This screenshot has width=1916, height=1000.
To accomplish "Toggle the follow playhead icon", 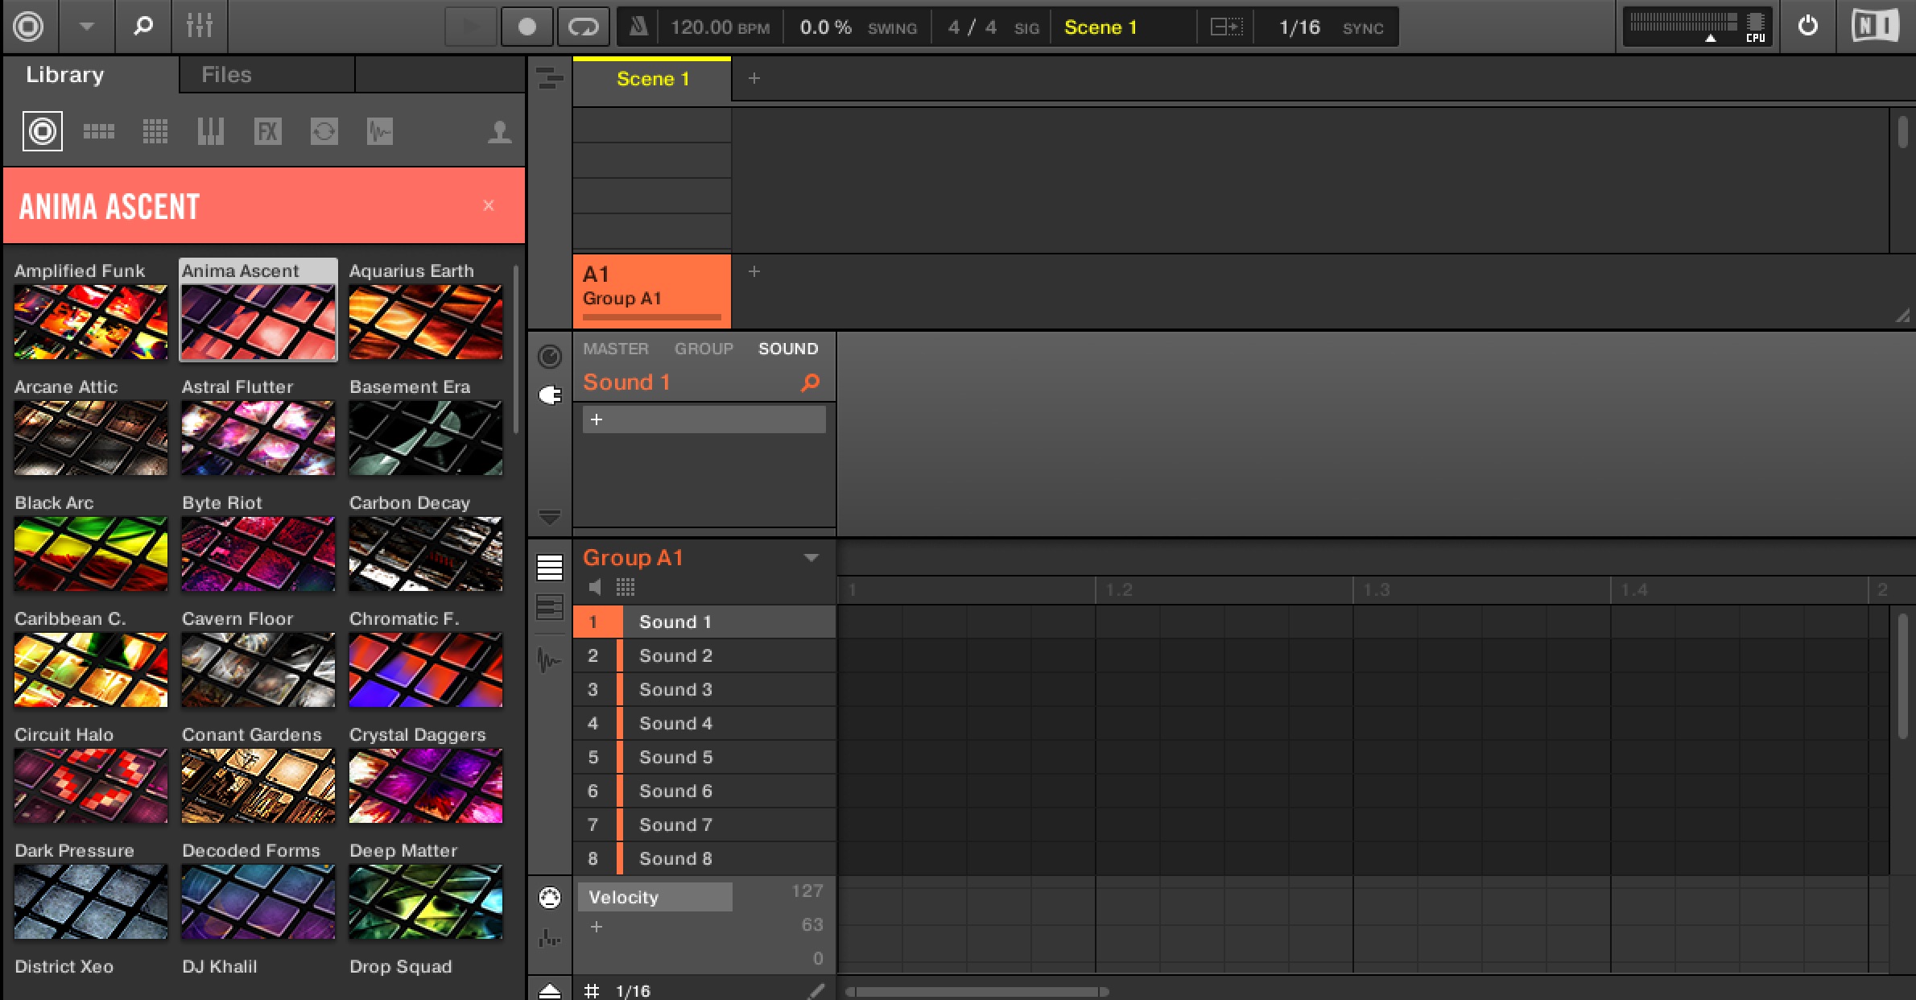I will (x=1227, y=27).
